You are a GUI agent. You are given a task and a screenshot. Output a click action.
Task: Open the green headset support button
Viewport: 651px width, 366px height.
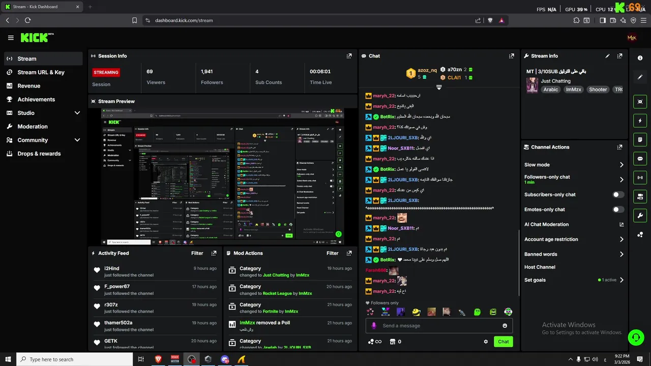click(x=635, y=337)
